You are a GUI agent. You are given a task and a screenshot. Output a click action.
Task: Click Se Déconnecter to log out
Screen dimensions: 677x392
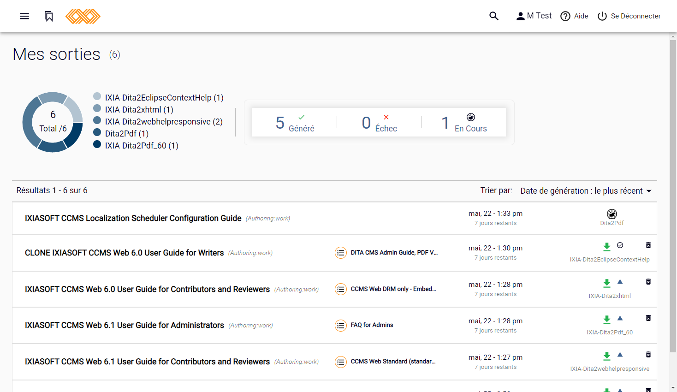[x=629, y=16]
